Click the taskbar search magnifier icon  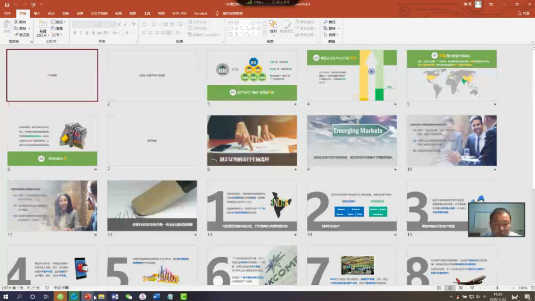[19, 296]
